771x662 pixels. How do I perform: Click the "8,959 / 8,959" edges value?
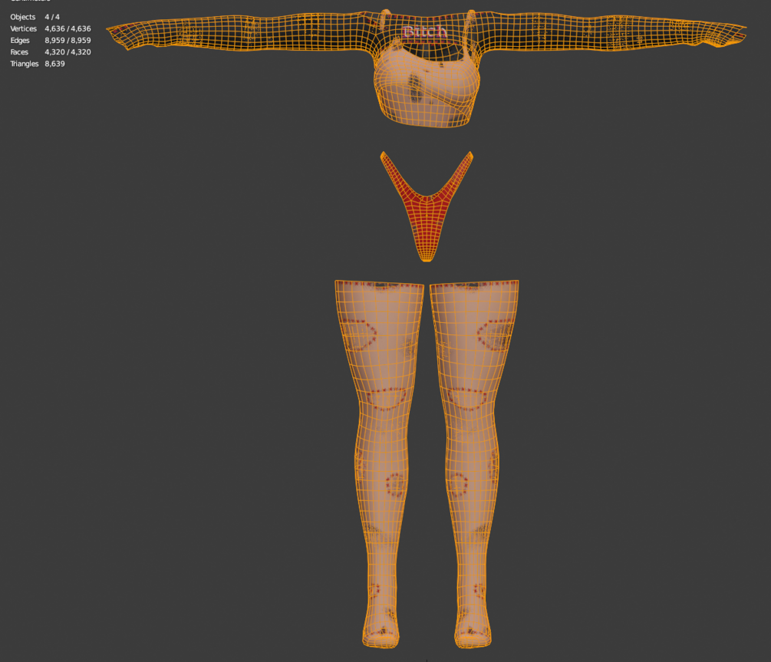click(68, 41)
